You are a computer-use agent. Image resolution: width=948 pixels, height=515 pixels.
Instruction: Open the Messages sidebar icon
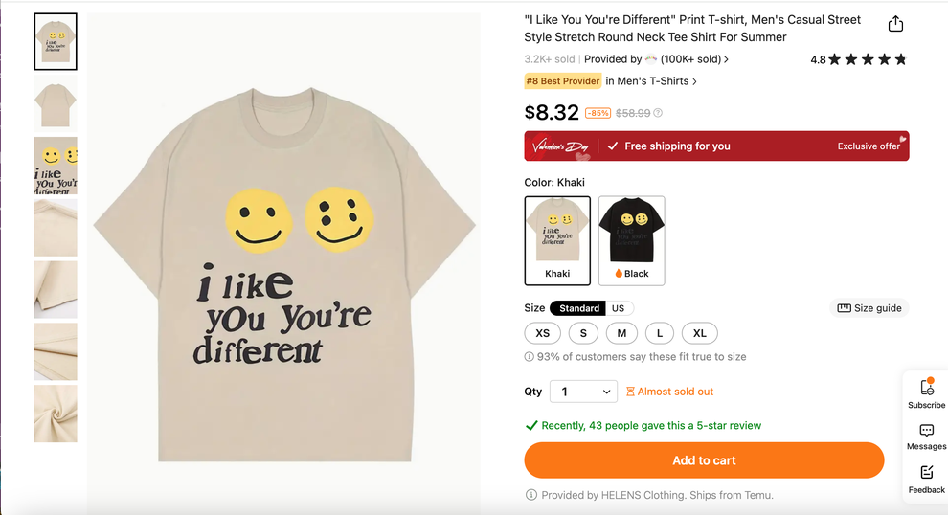pos(926,431)
